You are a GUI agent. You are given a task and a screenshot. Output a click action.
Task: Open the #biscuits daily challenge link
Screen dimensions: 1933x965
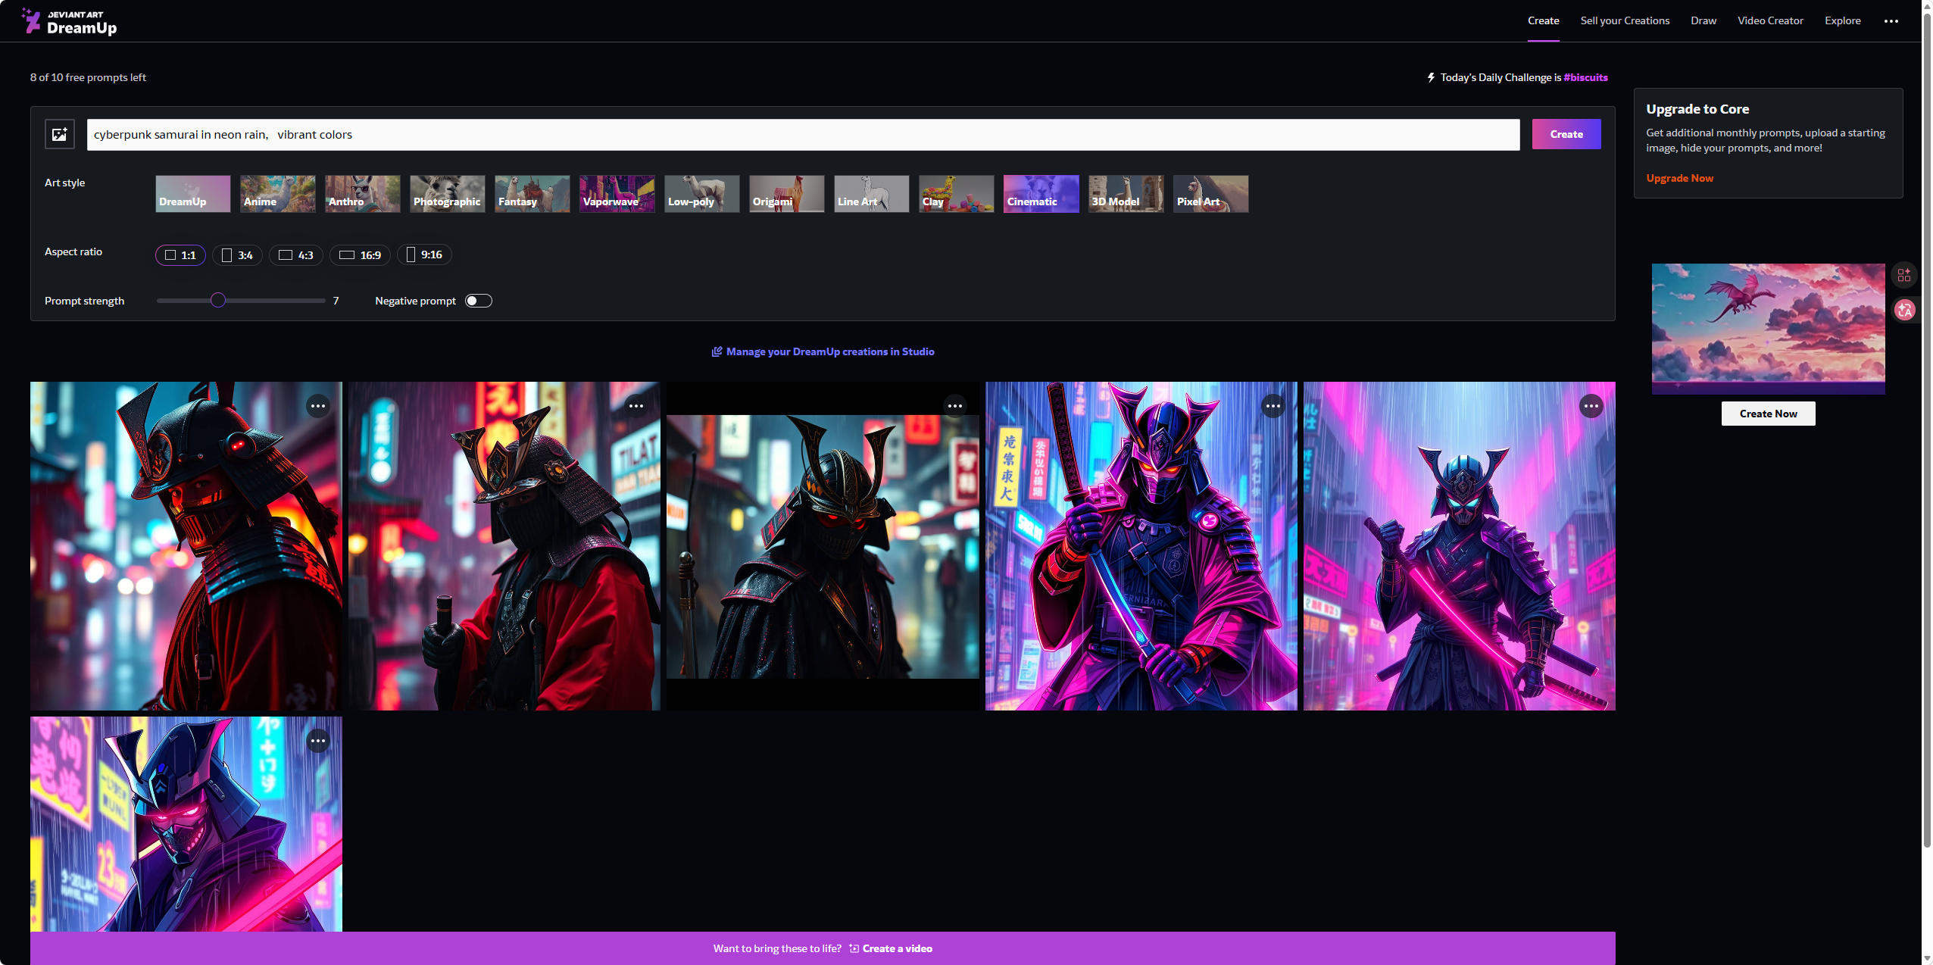[x=1585, y=77]
